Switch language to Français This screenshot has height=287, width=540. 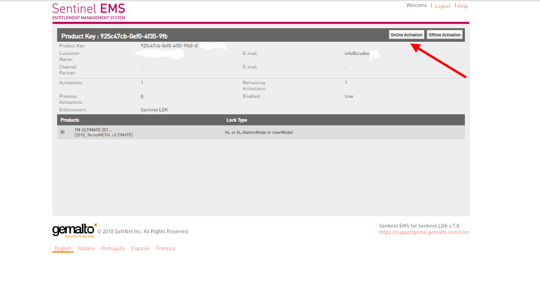tap(165, 248)
